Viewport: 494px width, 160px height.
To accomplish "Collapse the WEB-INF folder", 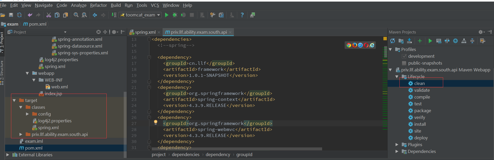I will 34,80.
